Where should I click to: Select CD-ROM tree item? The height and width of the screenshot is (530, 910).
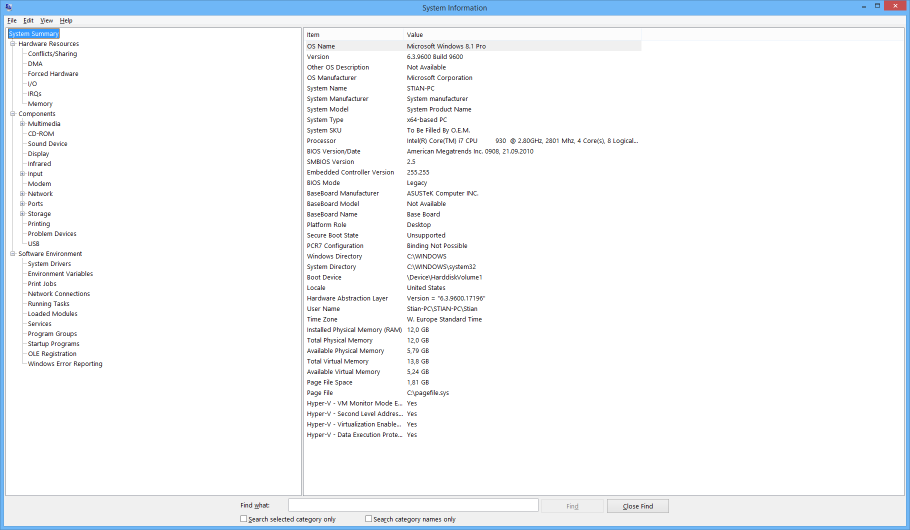coord(41,134)
